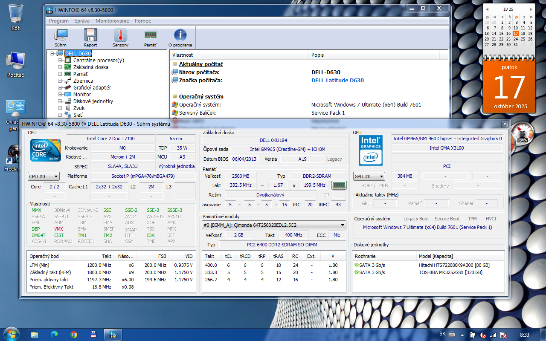Open the Kôš recycle bin desktop icon
This screenshot has height=341, width=546.
16,17
